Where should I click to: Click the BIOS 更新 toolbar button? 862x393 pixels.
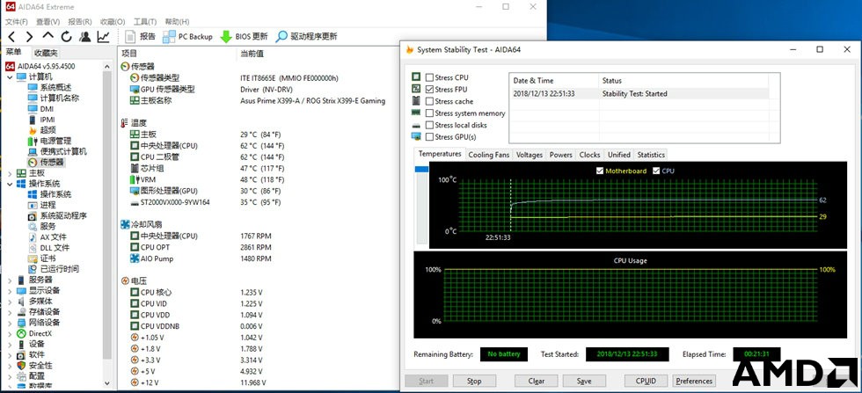(x=245, y=37)
